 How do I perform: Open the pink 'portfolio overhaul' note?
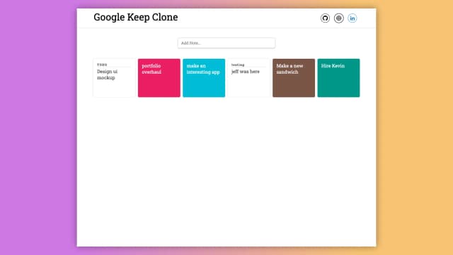point(159,78)
